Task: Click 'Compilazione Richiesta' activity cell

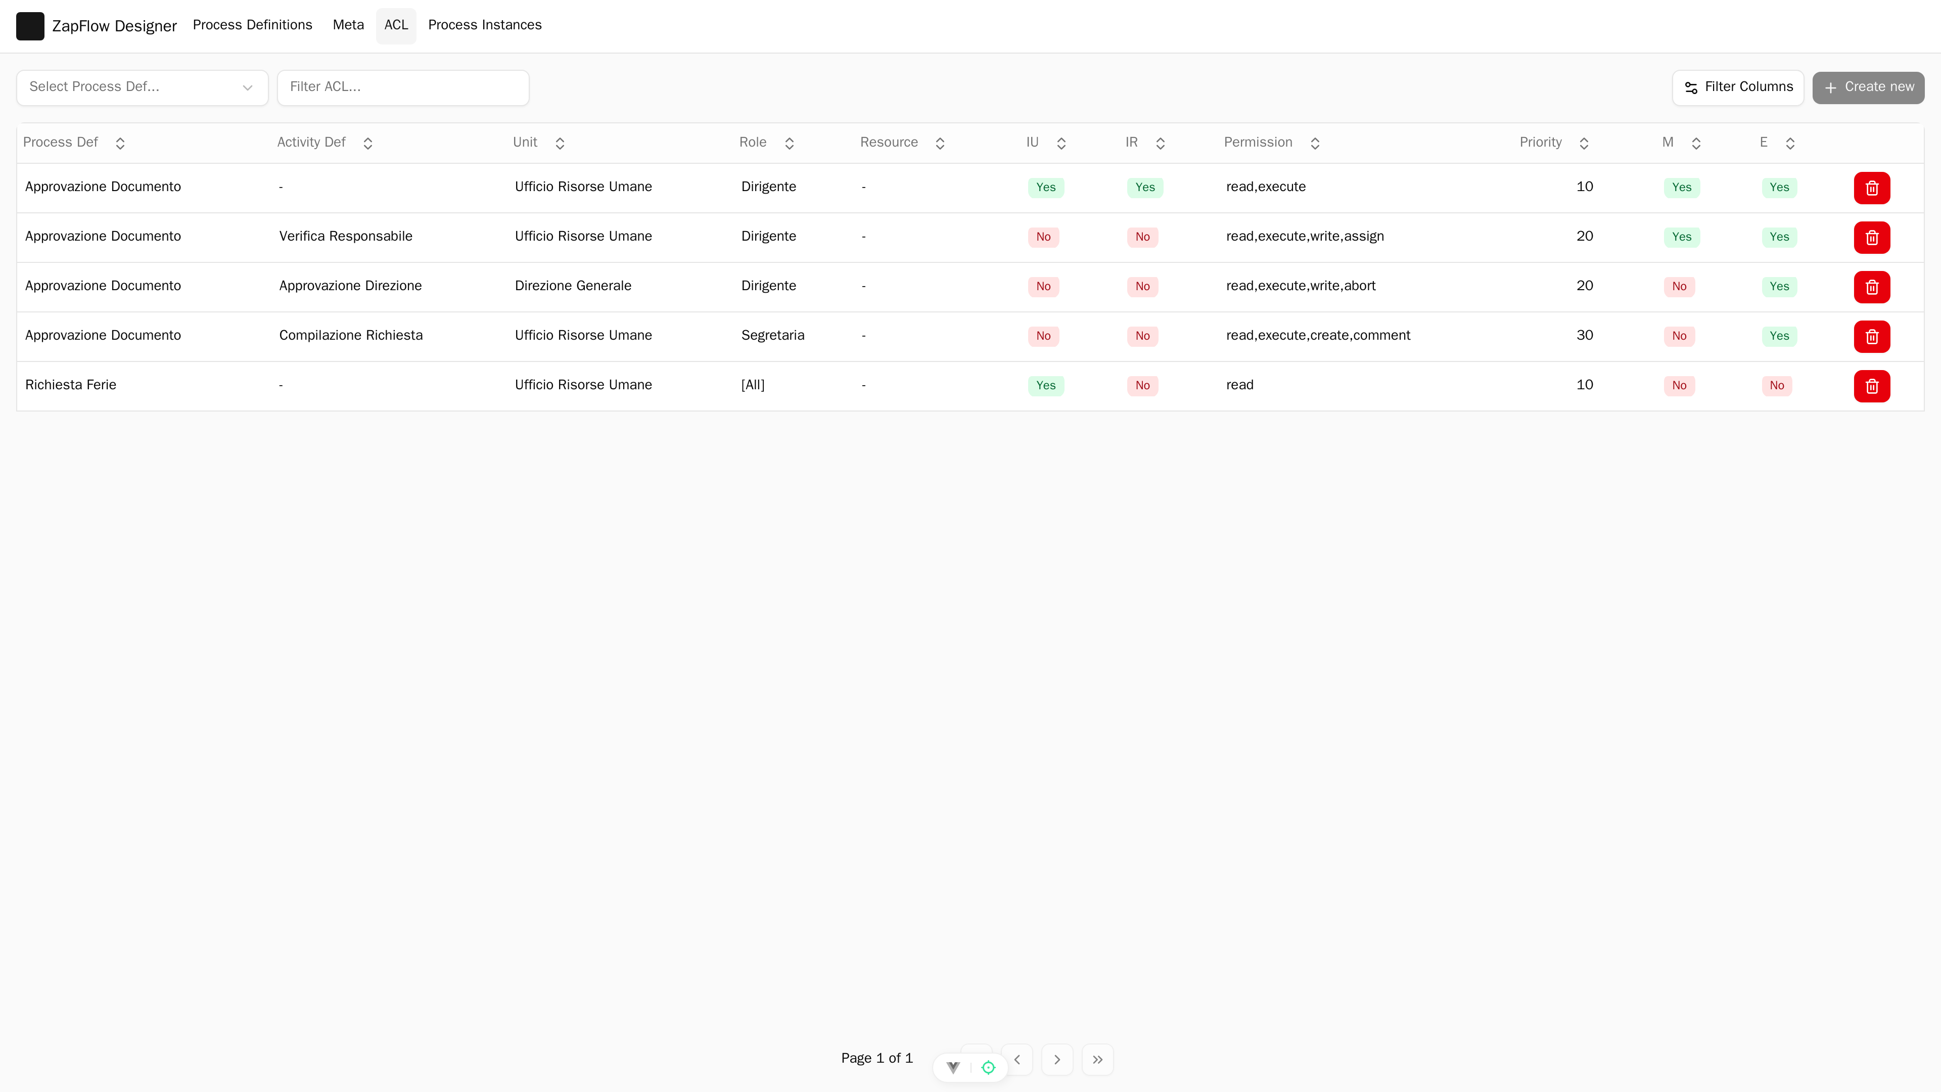Action: pyautogui.click(x=351, y=336)
